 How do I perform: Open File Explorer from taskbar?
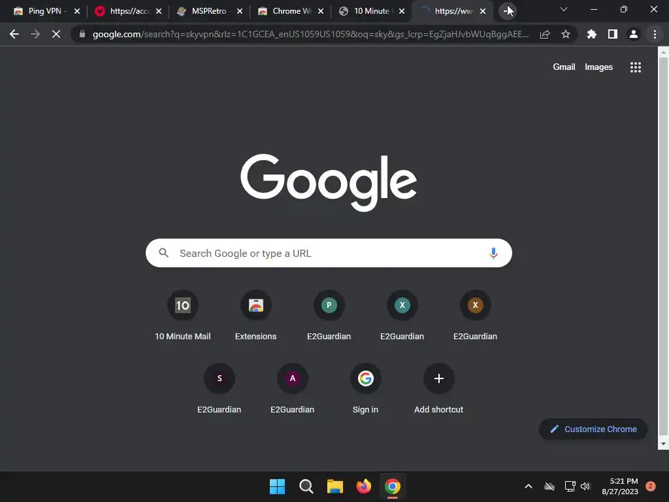335,486
